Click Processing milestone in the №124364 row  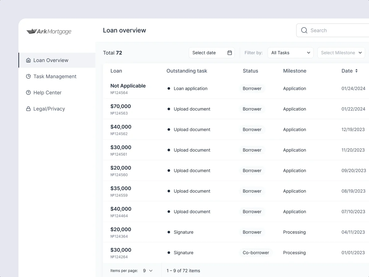pos(294,232)
